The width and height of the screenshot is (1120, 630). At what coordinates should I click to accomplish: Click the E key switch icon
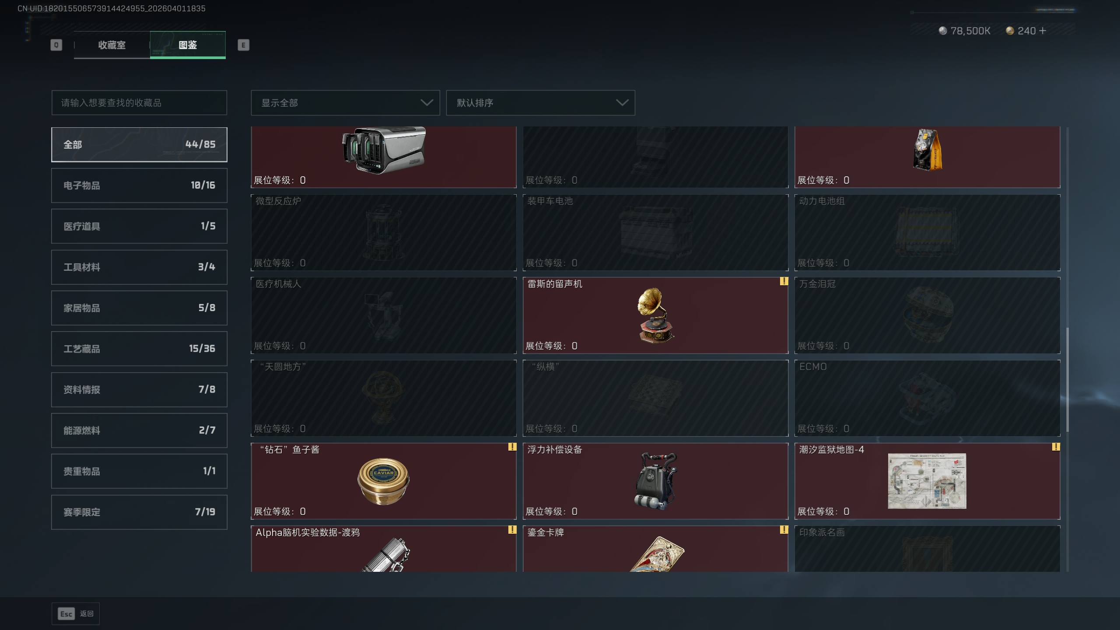(x=243, y=45)
